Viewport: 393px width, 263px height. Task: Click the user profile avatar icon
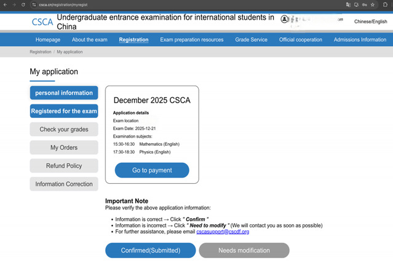point(285,20)
